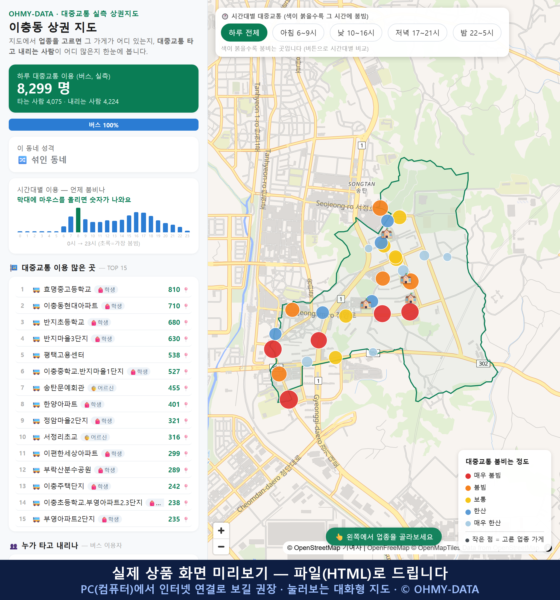Image resolution: width=560 pixels, height=600 pixels.
Task: Switch to 밤 22~5시 time filter
Action: [477, 33]
